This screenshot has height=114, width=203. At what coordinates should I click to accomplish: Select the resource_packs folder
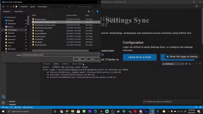click(x=40, y=36)
